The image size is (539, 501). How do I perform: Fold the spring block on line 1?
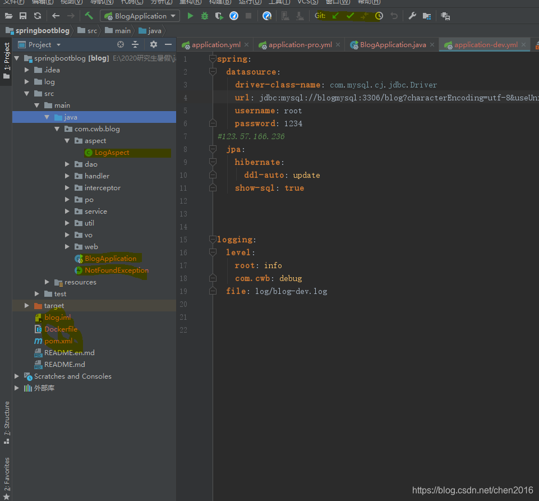(213, 59)
